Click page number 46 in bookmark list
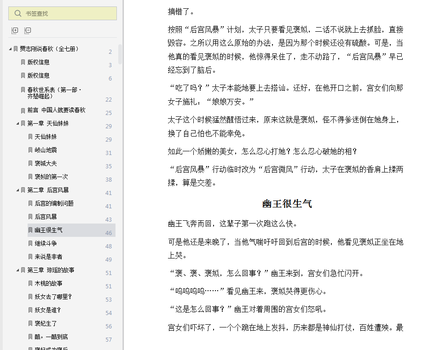Screen dimensions: 428x350 pos(109,233)
